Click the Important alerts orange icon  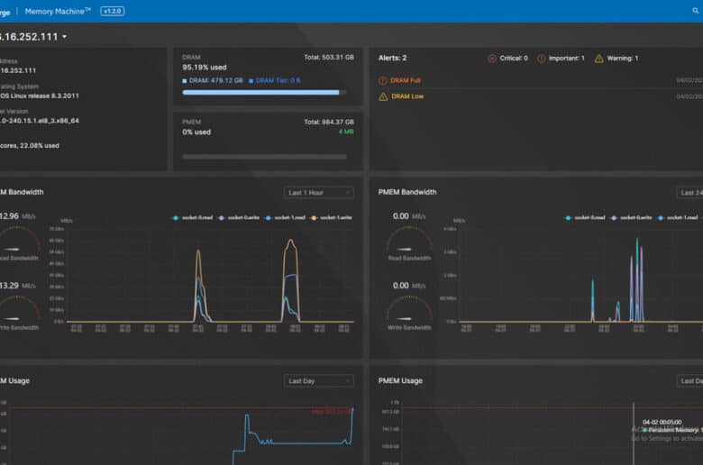point(541,59)
